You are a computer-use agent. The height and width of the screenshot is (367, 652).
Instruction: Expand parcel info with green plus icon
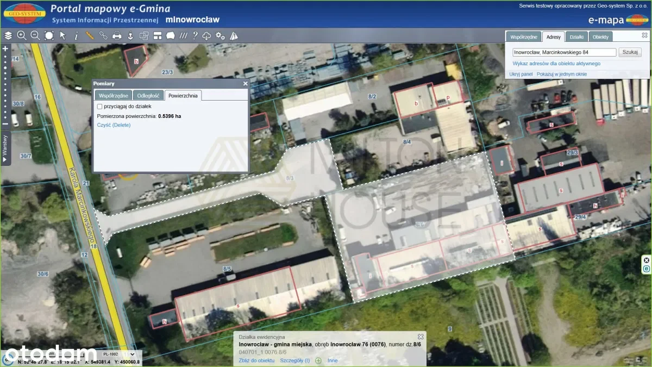[318, 360]
